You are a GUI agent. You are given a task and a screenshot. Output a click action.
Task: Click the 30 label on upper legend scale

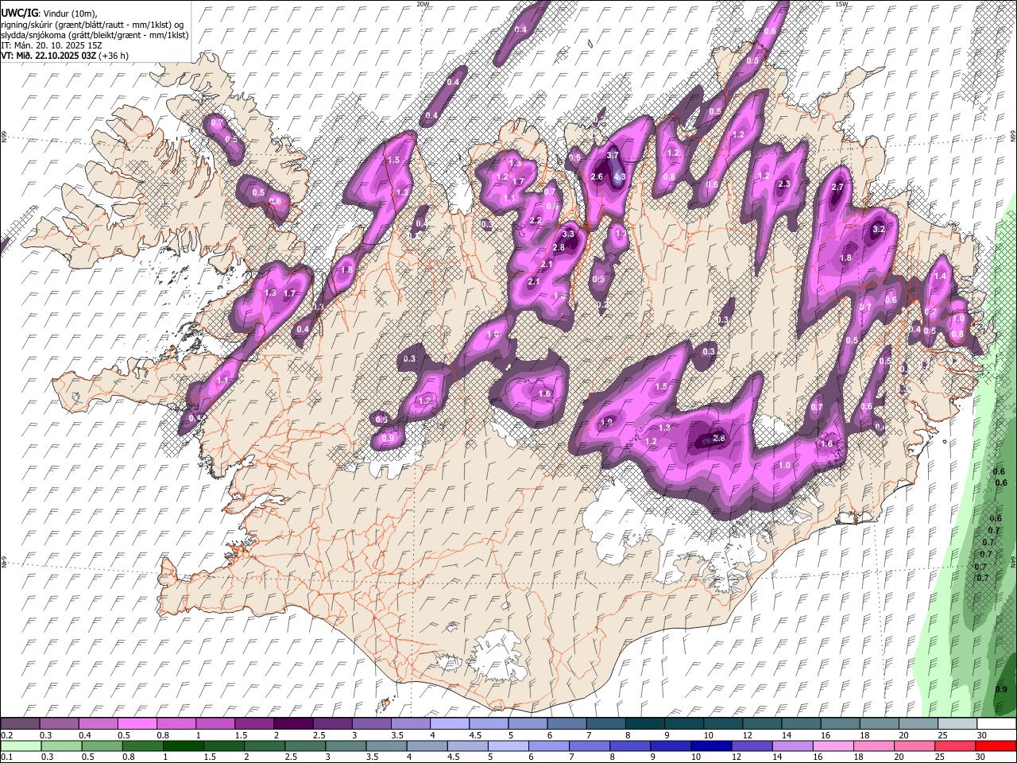(982, 735)
